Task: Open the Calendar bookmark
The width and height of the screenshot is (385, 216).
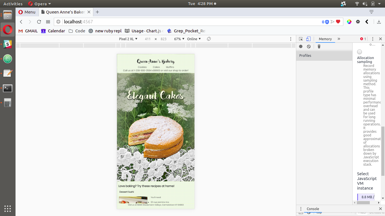Action: tap(53, 31)
